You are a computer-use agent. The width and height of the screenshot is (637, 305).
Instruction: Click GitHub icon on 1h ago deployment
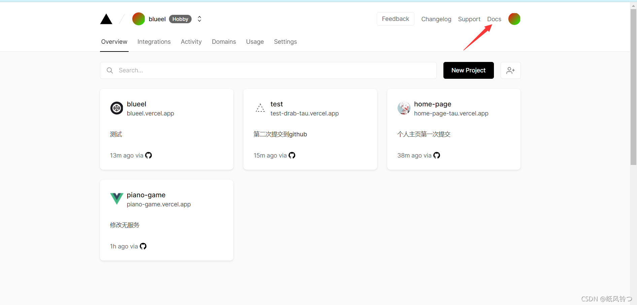pos(143,246)
